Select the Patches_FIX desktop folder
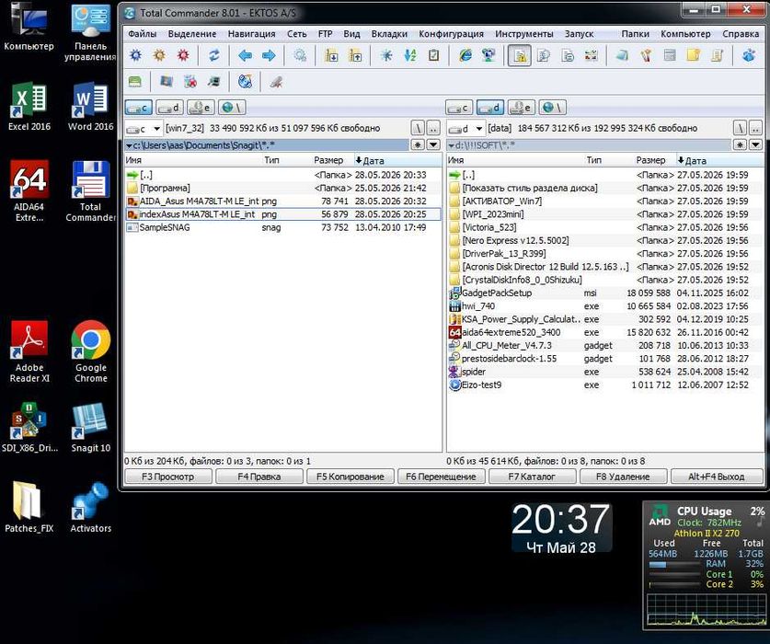770x644 pixels. (x=29, y=508)
